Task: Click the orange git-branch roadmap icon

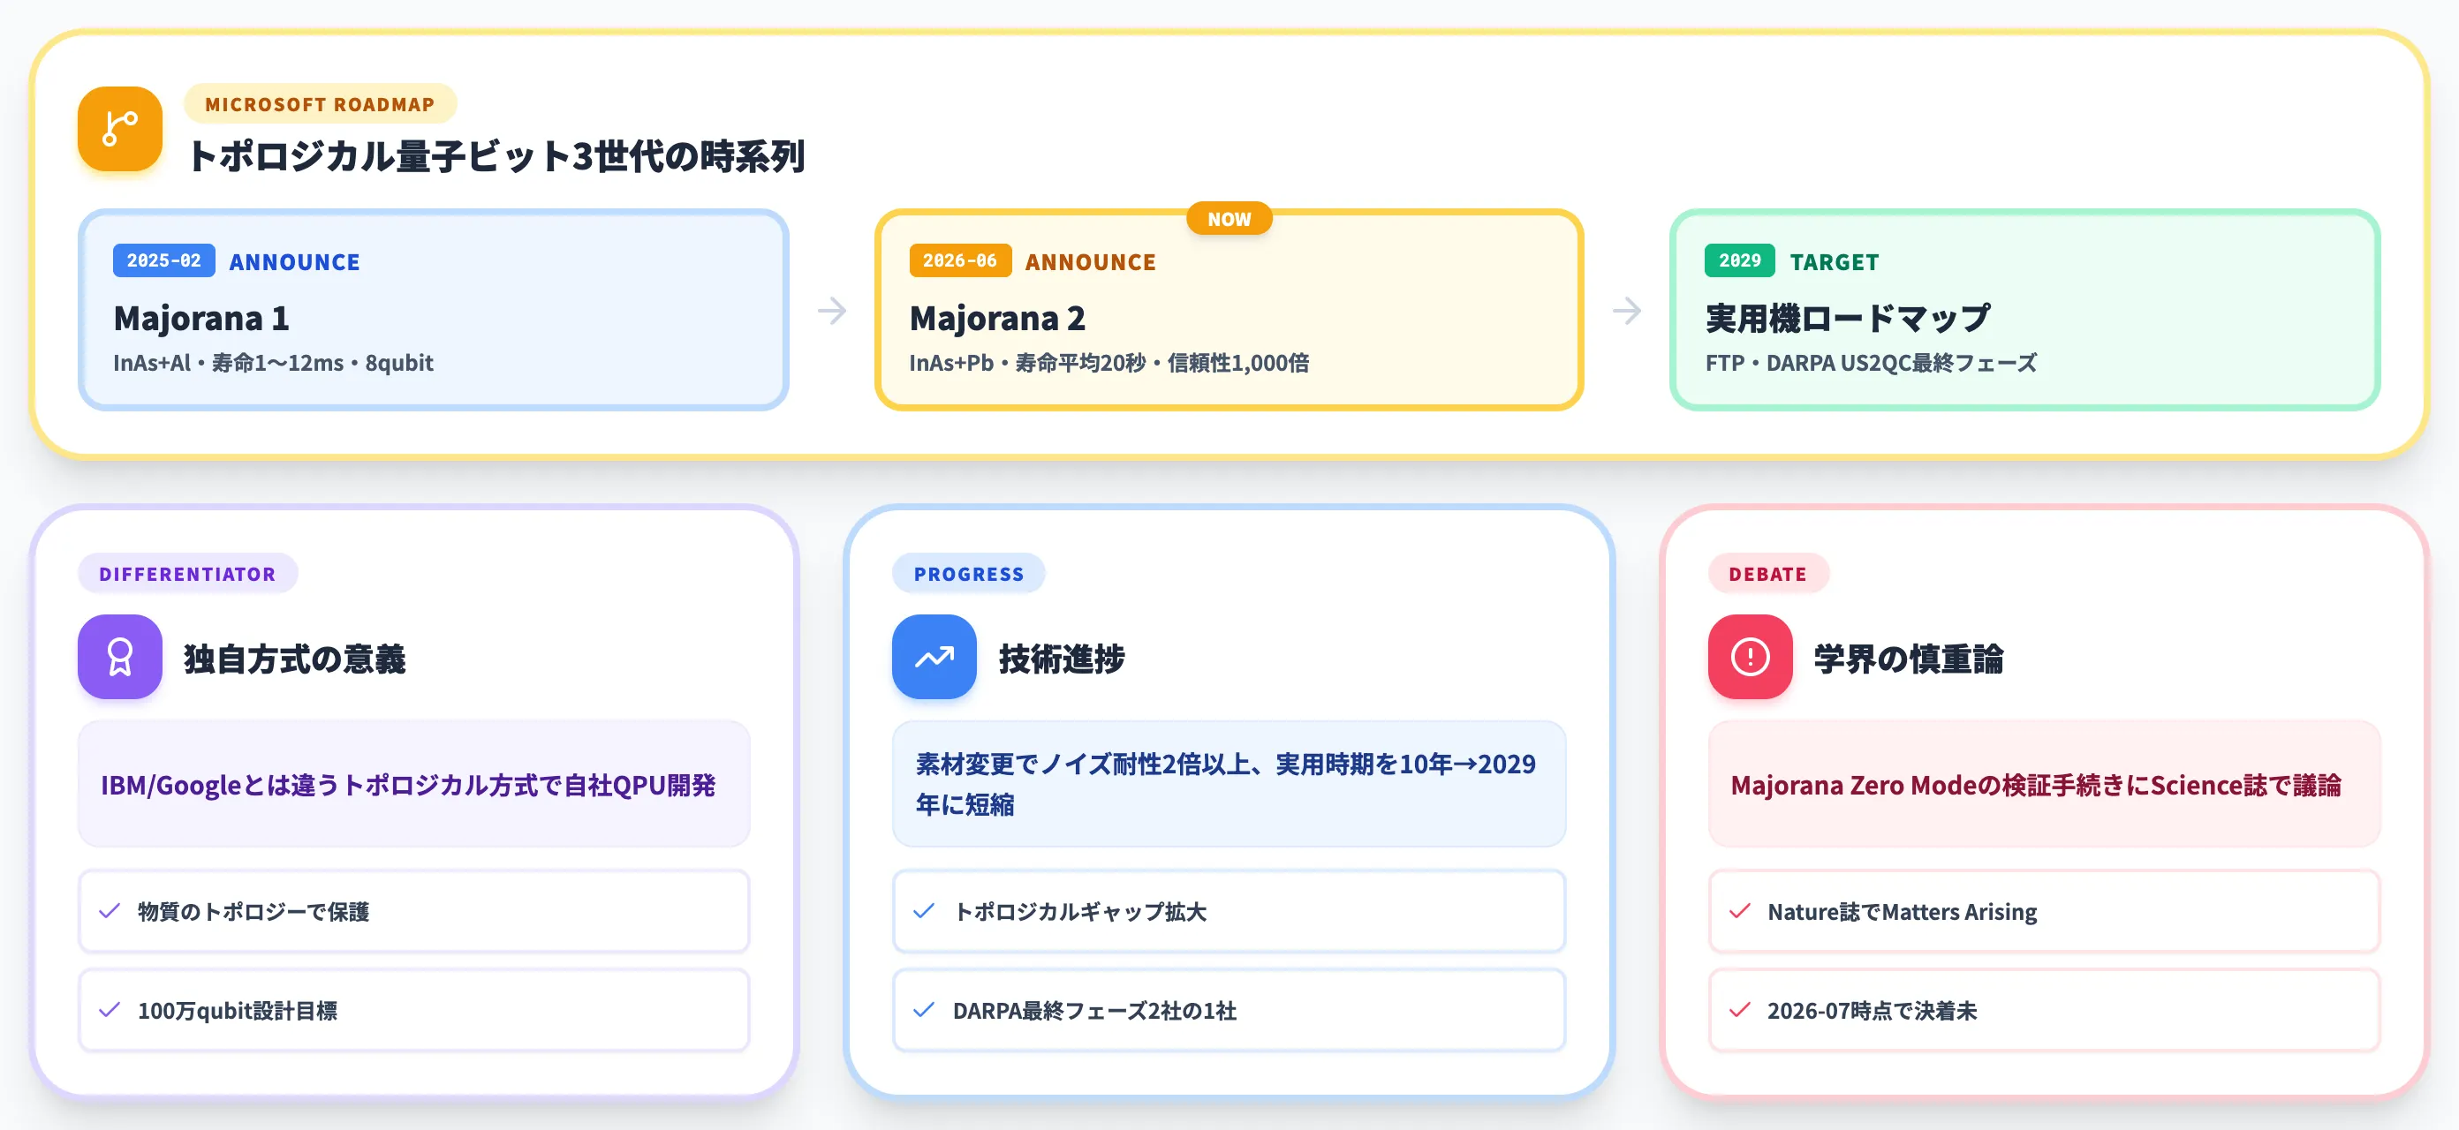Action: coord(120,129)
